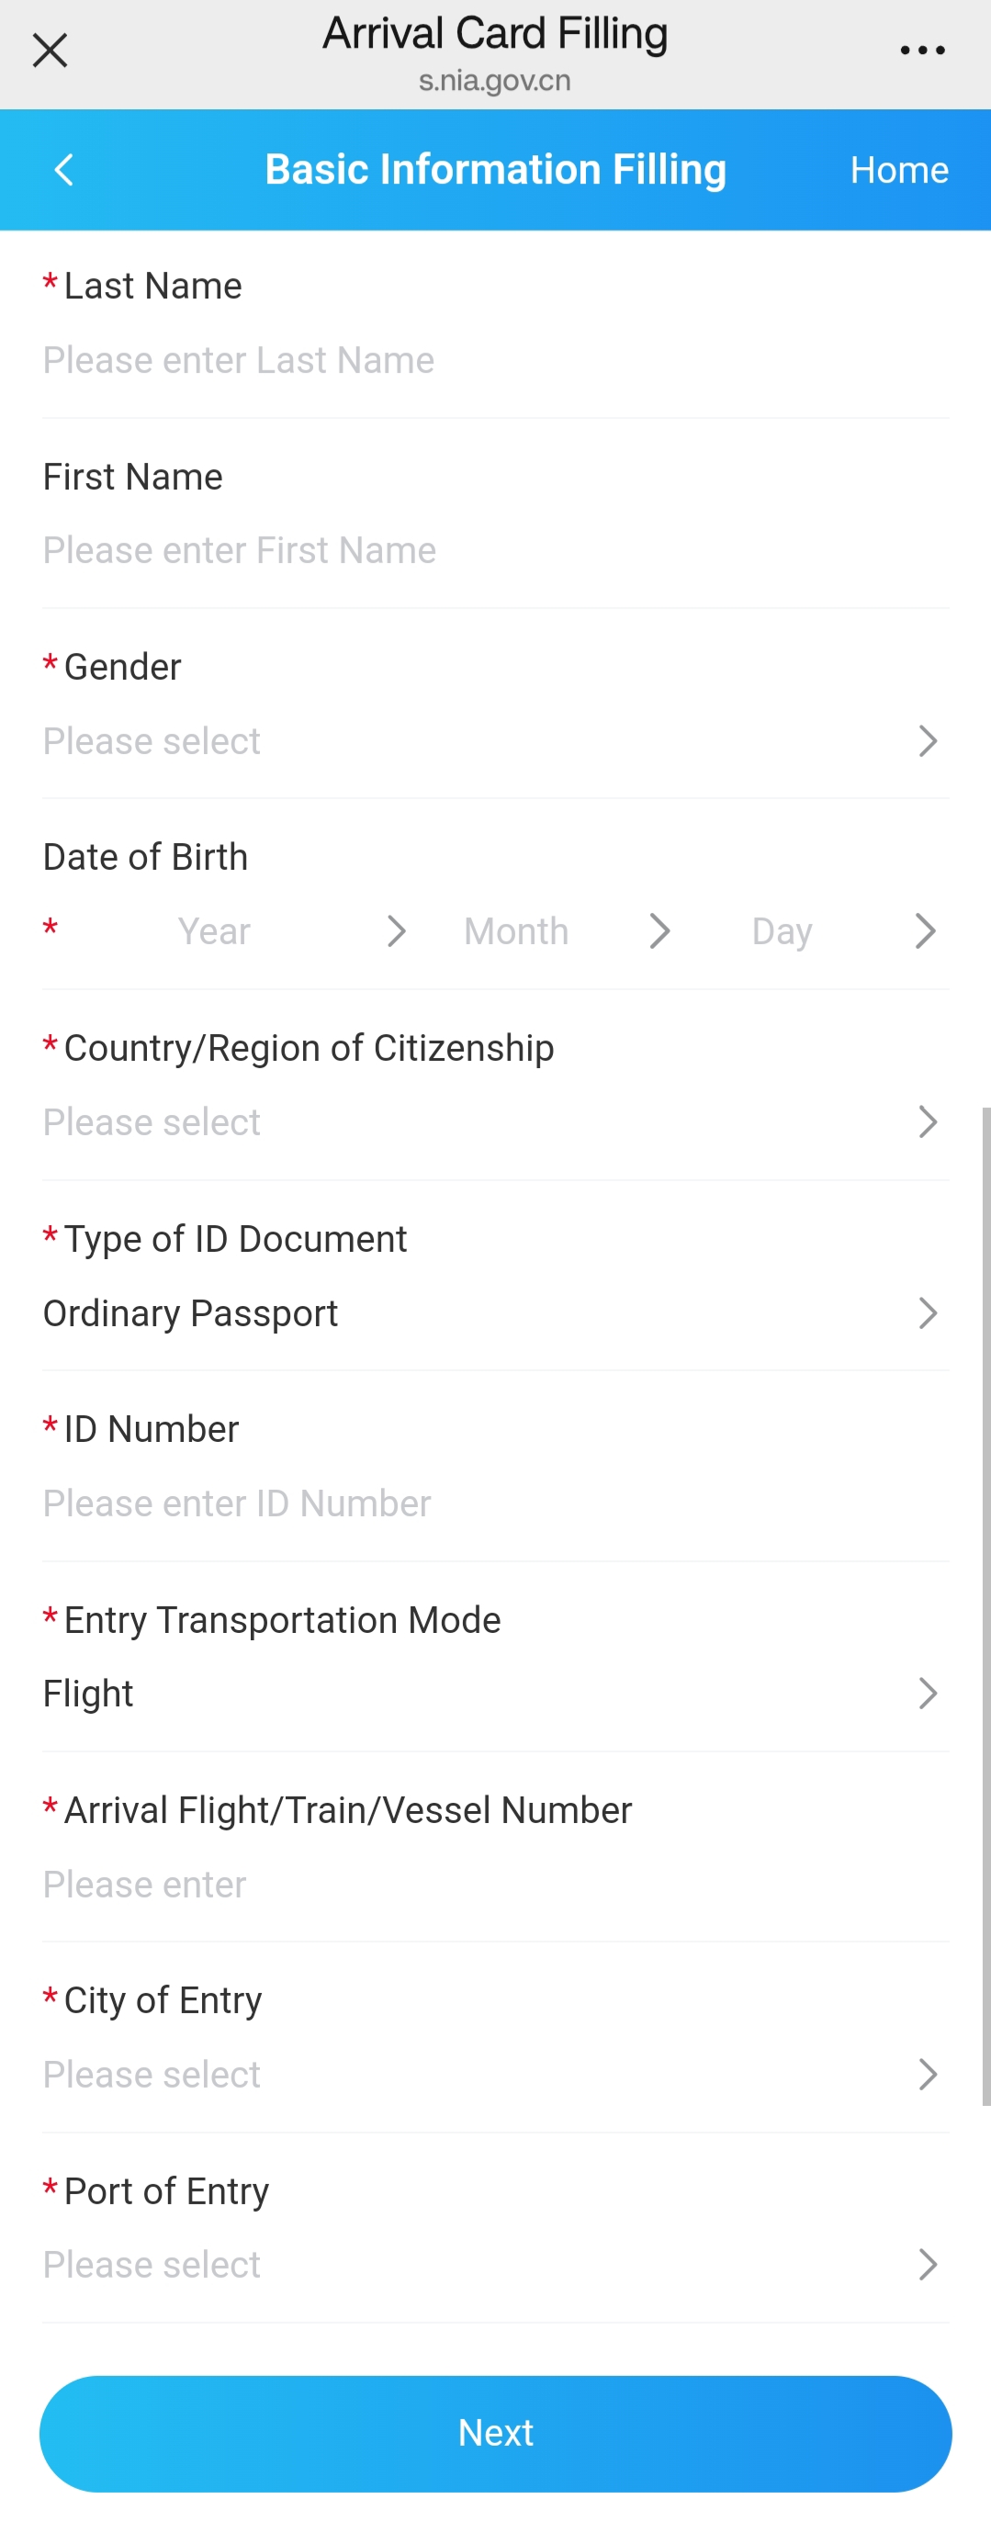Tap the chevron icon beside Day
The image size is (991, 2533).
tap(925, 931)
